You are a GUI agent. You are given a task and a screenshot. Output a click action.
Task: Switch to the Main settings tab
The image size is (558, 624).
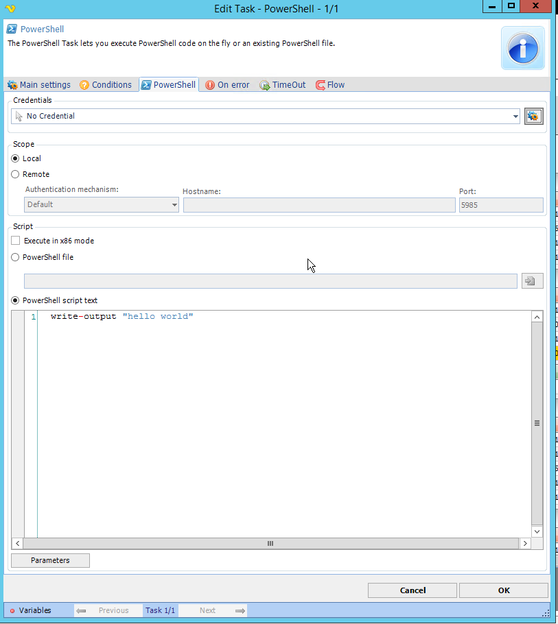click(x=39, y=85)
